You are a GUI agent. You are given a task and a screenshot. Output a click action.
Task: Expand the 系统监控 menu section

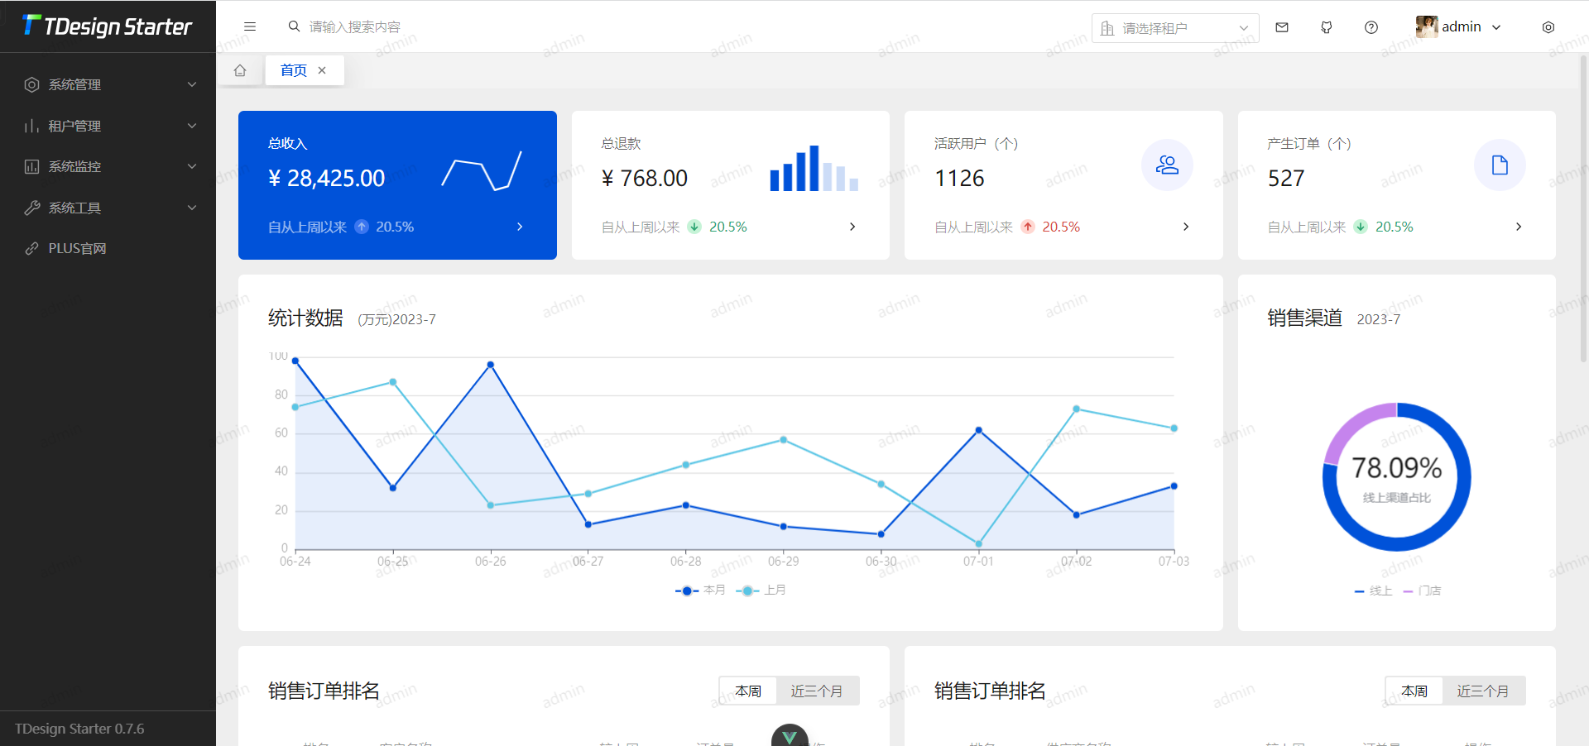point(108,166)
